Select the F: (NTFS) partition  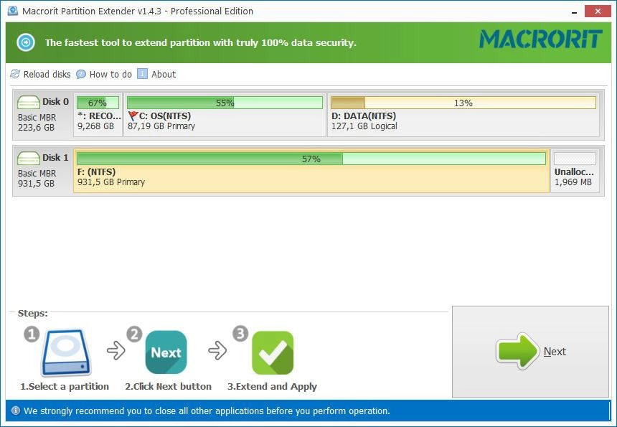(311, 171)
